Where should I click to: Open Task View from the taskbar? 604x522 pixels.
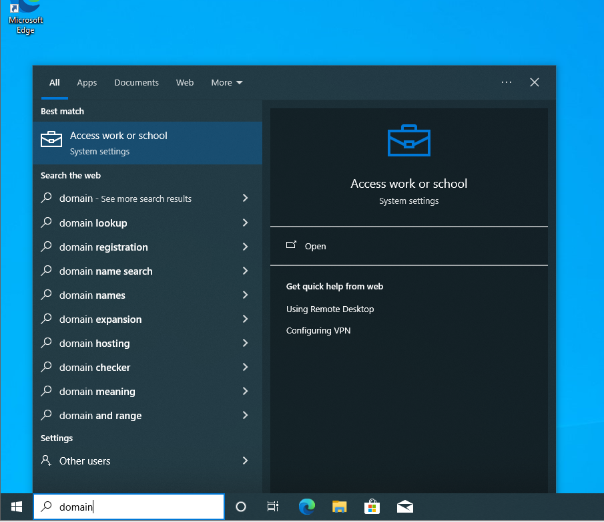tap(273, 507)
